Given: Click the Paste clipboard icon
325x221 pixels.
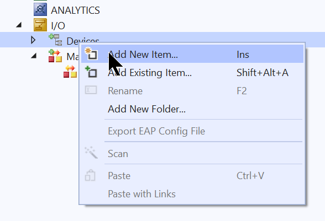Looking at the screenshot, I should (x=90, y=175).
